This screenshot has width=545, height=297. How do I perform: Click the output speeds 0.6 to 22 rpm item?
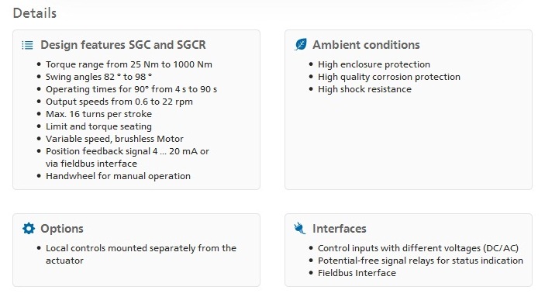119,102
